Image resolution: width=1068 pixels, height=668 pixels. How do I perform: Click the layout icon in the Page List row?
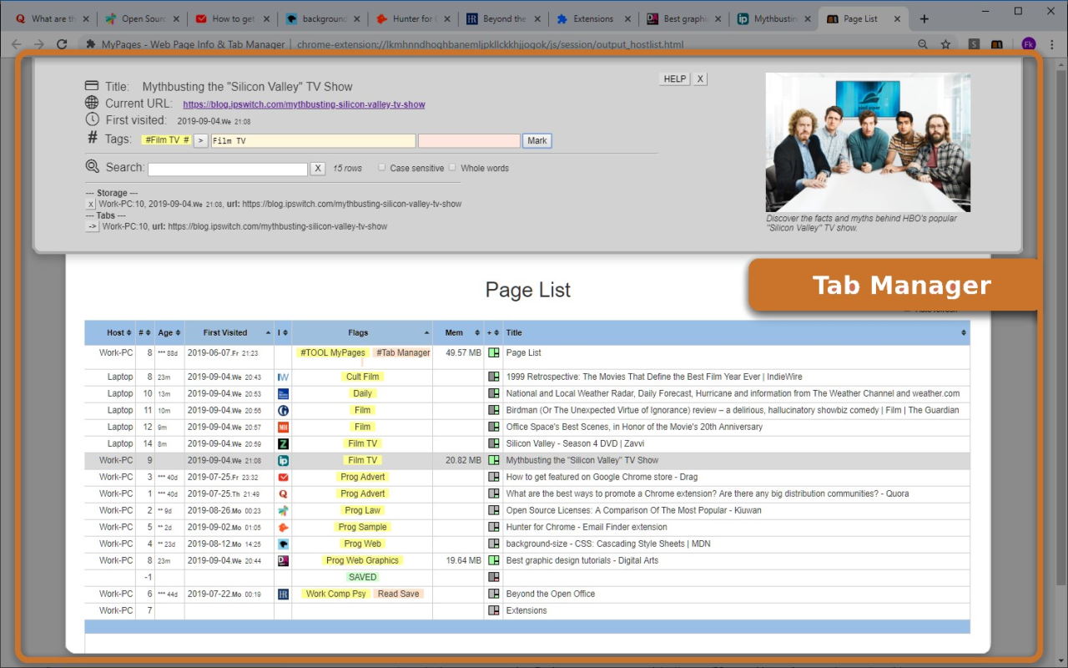coord(493,353)
